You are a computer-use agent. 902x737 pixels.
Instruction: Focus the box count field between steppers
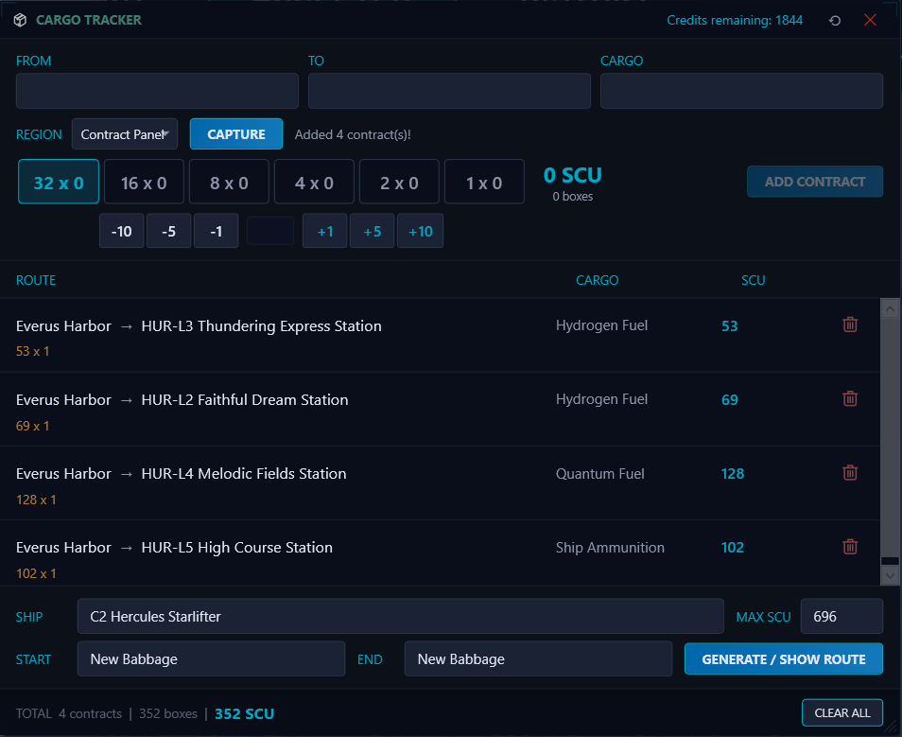click(x=270, y=231)
